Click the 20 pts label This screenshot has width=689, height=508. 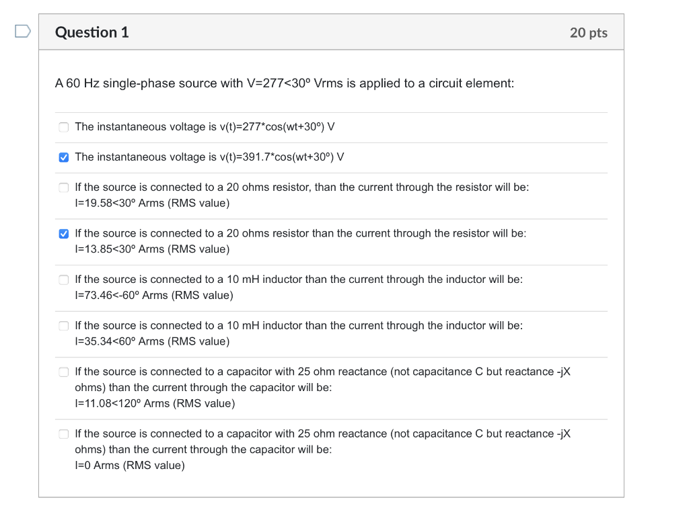[589, 32]
